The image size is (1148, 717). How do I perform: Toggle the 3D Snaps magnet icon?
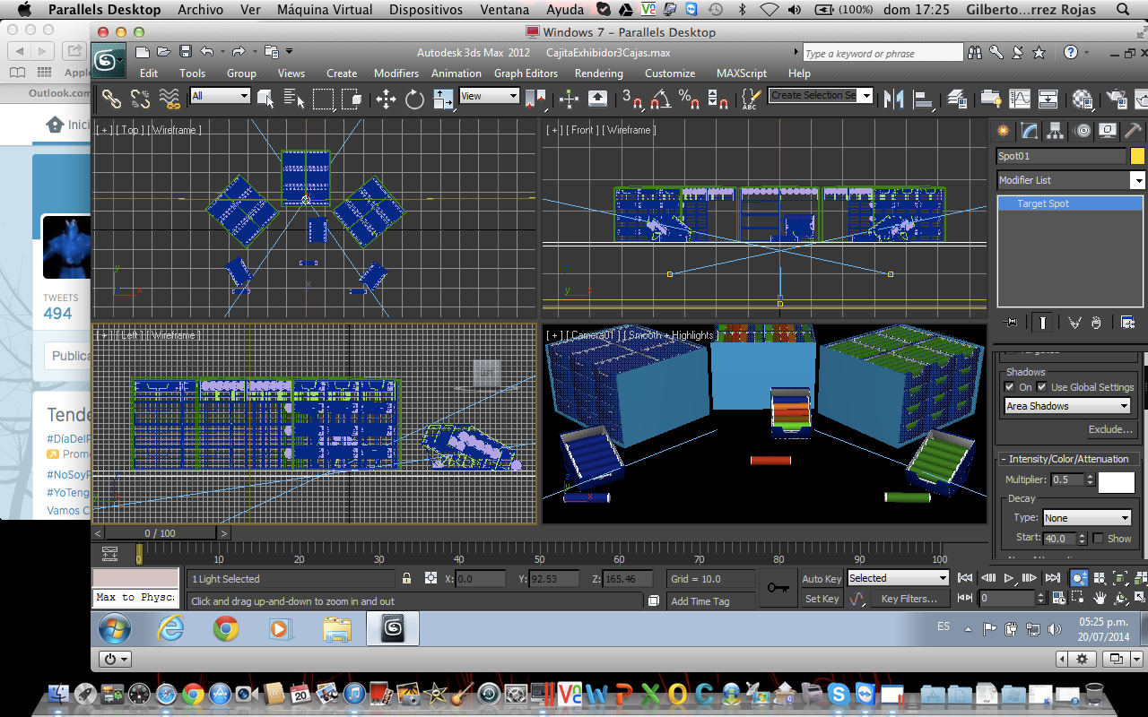pyautogui.click(x=632, y=99)
